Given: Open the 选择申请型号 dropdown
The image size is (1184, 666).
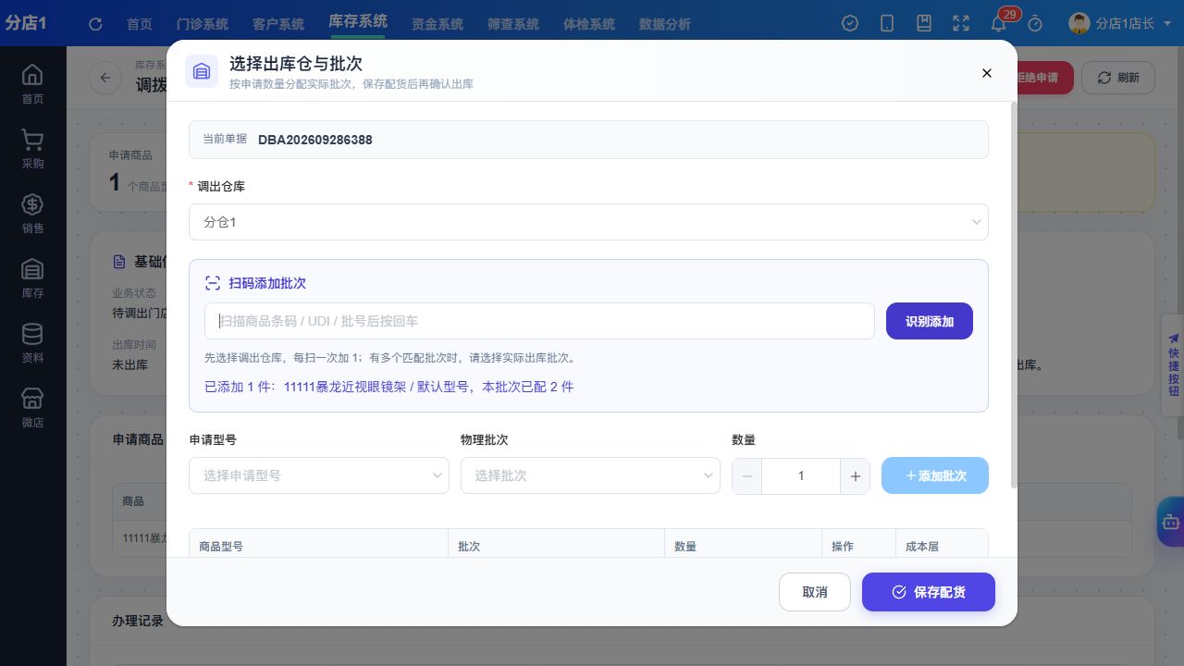Looking at the screenshot, I should point(319,475).
